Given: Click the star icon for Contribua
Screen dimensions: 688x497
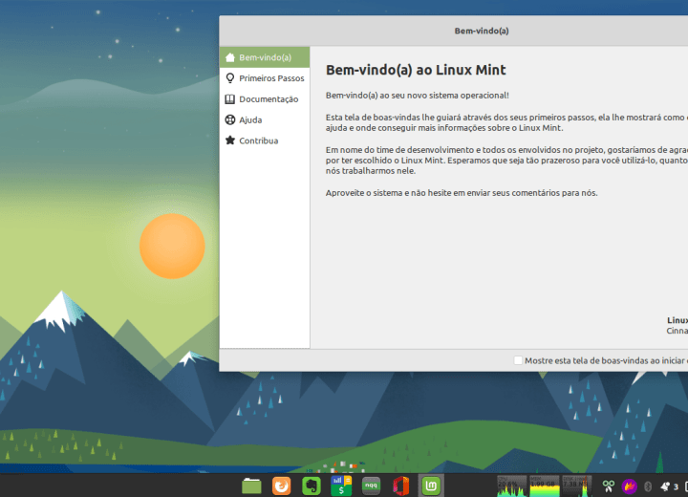Looking at the screenshot, I should [230, 140].
